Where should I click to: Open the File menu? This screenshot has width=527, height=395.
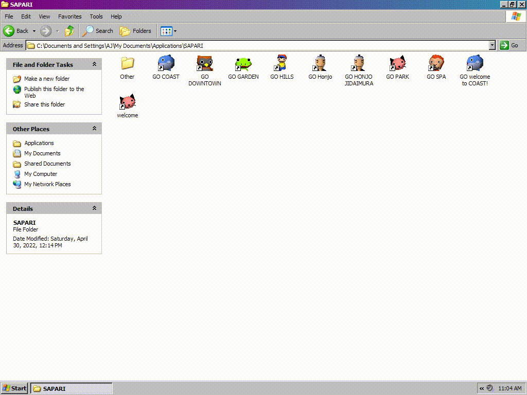[9, 16]
